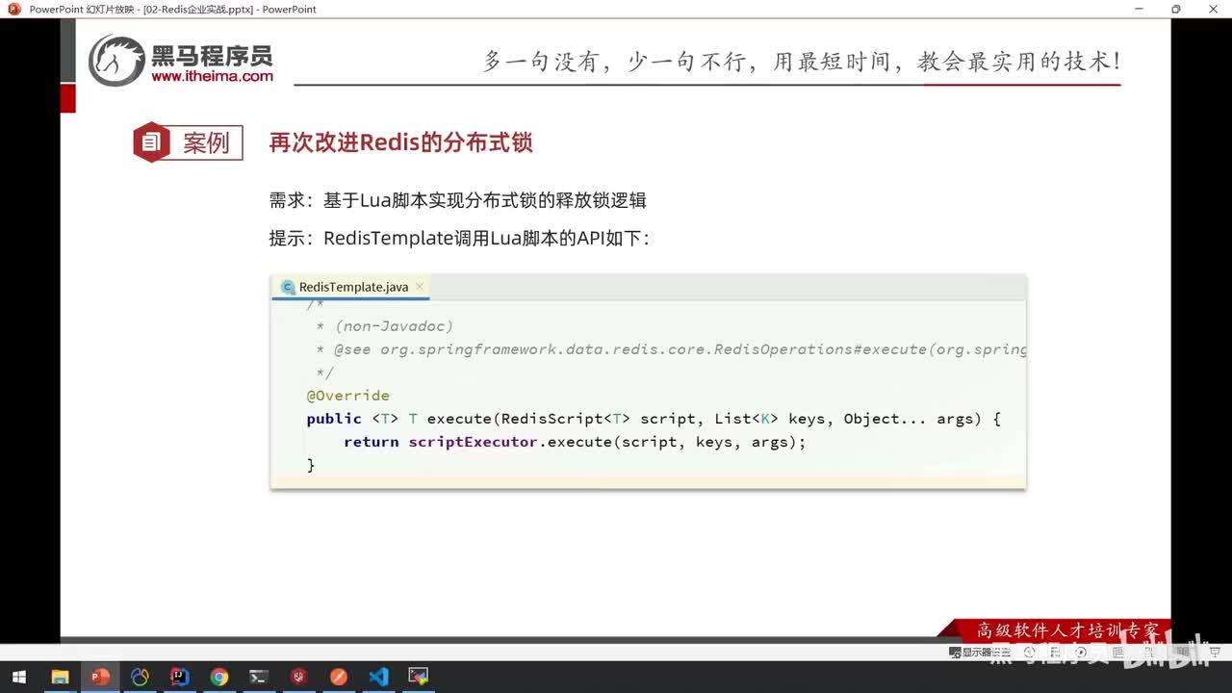The image size is (1232, 693).
Task: Click the line starting with 提示：RedisTemplate
Action: tap(459, 238)
